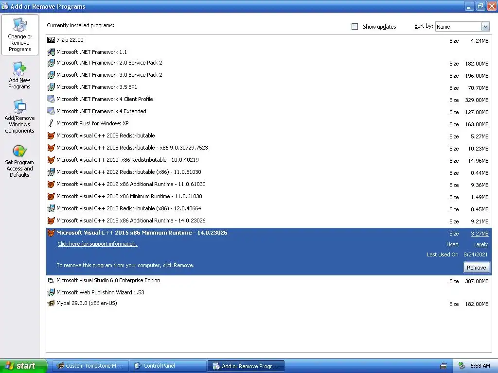
Task: Select Microsoft .NET Framework 4 Extended
Action: click(x=268, y=112)
